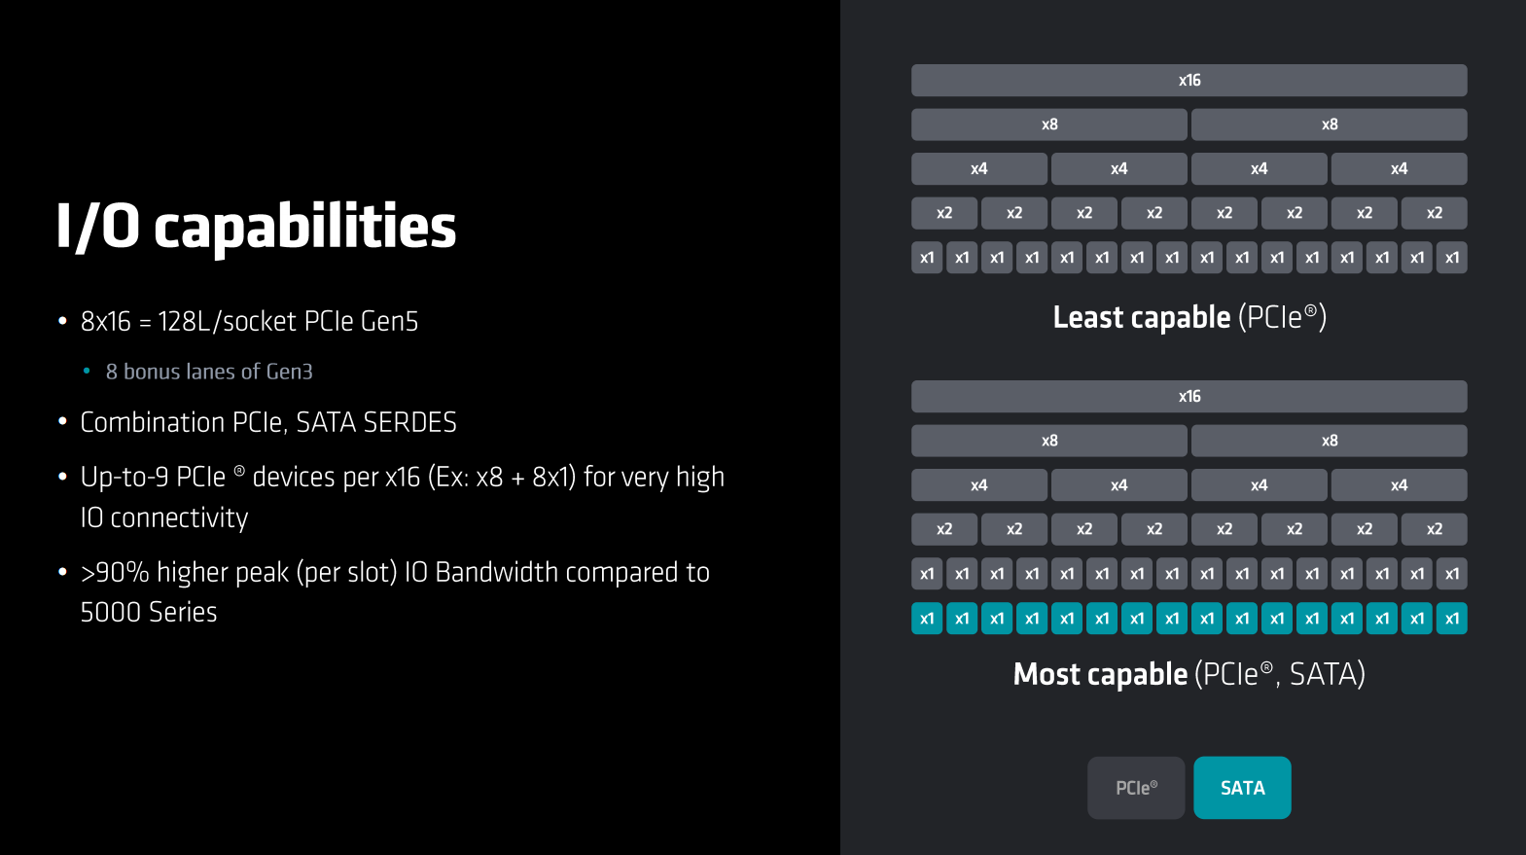Click right x8 block in Most capable diagram
This screenshot has height=855, width=1526.
tap(1329, 441)
